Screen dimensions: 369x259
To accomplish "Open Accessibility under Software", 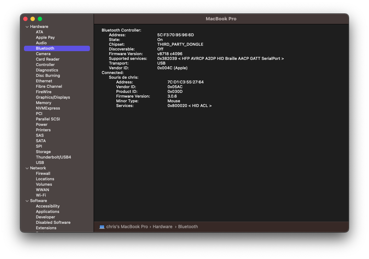I will pyautogui.click(x=48, y=206).
